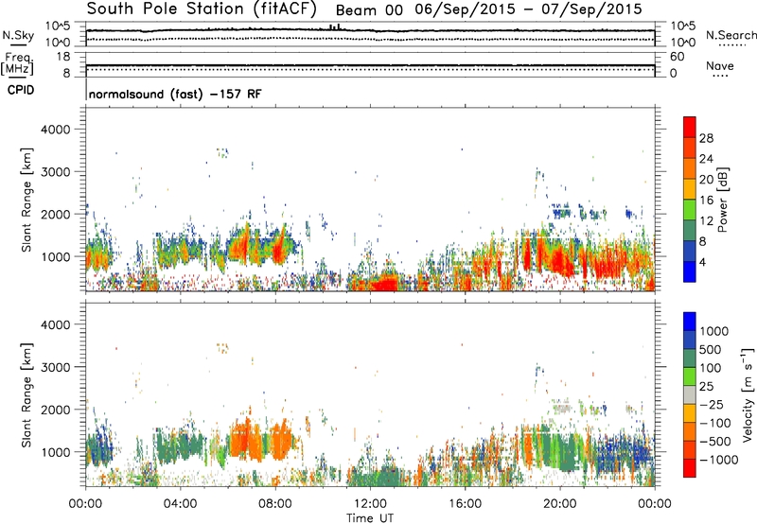Click the red top segment of the power colorbar

[690, 127]
